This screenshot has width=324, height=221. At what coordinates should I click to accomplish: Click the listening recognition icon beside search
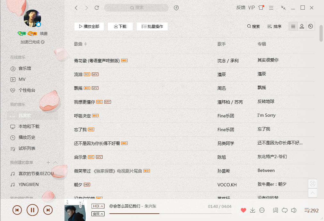click(176, 8)
